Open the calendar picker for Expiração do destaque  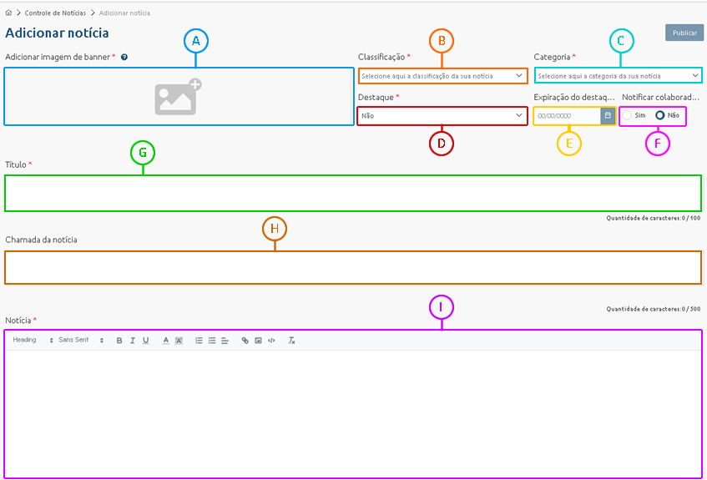608,116
